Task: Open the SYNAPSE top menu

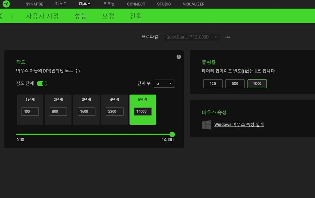Action: [34, 4]
